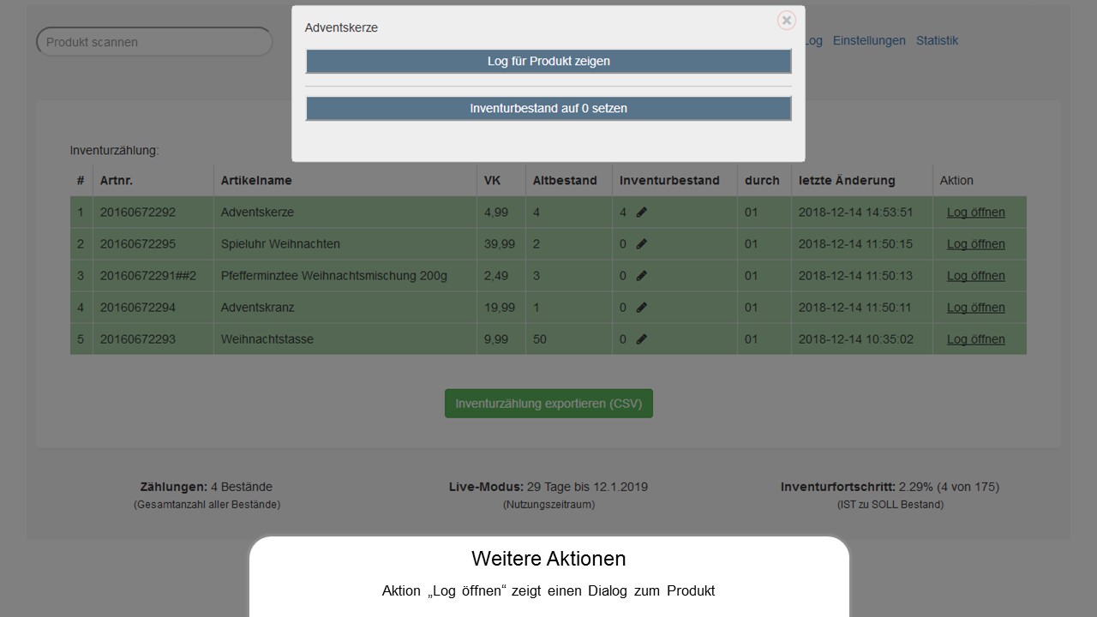
Task: Click pencil icon for Weihnachtstasse
Action: (642, 339)
